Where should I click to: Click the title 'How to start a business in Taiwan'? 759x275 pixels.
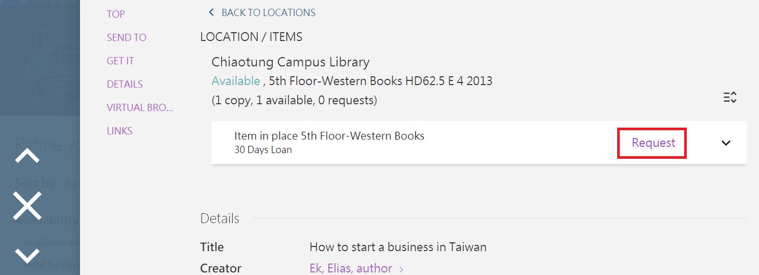[x=398, y=247]
